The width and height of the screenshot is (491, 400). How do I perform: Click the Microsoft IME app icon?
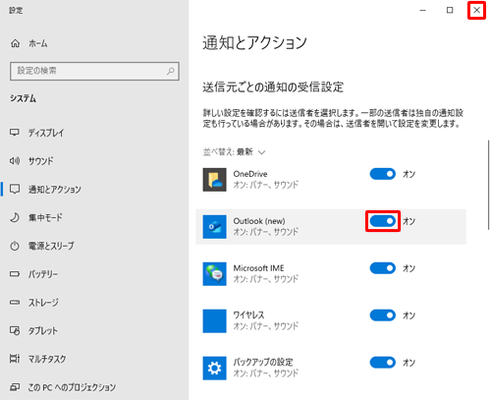click(214, 274)
